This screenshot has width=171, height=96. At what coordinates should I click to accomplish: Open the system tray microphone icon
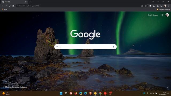(147, 93)
